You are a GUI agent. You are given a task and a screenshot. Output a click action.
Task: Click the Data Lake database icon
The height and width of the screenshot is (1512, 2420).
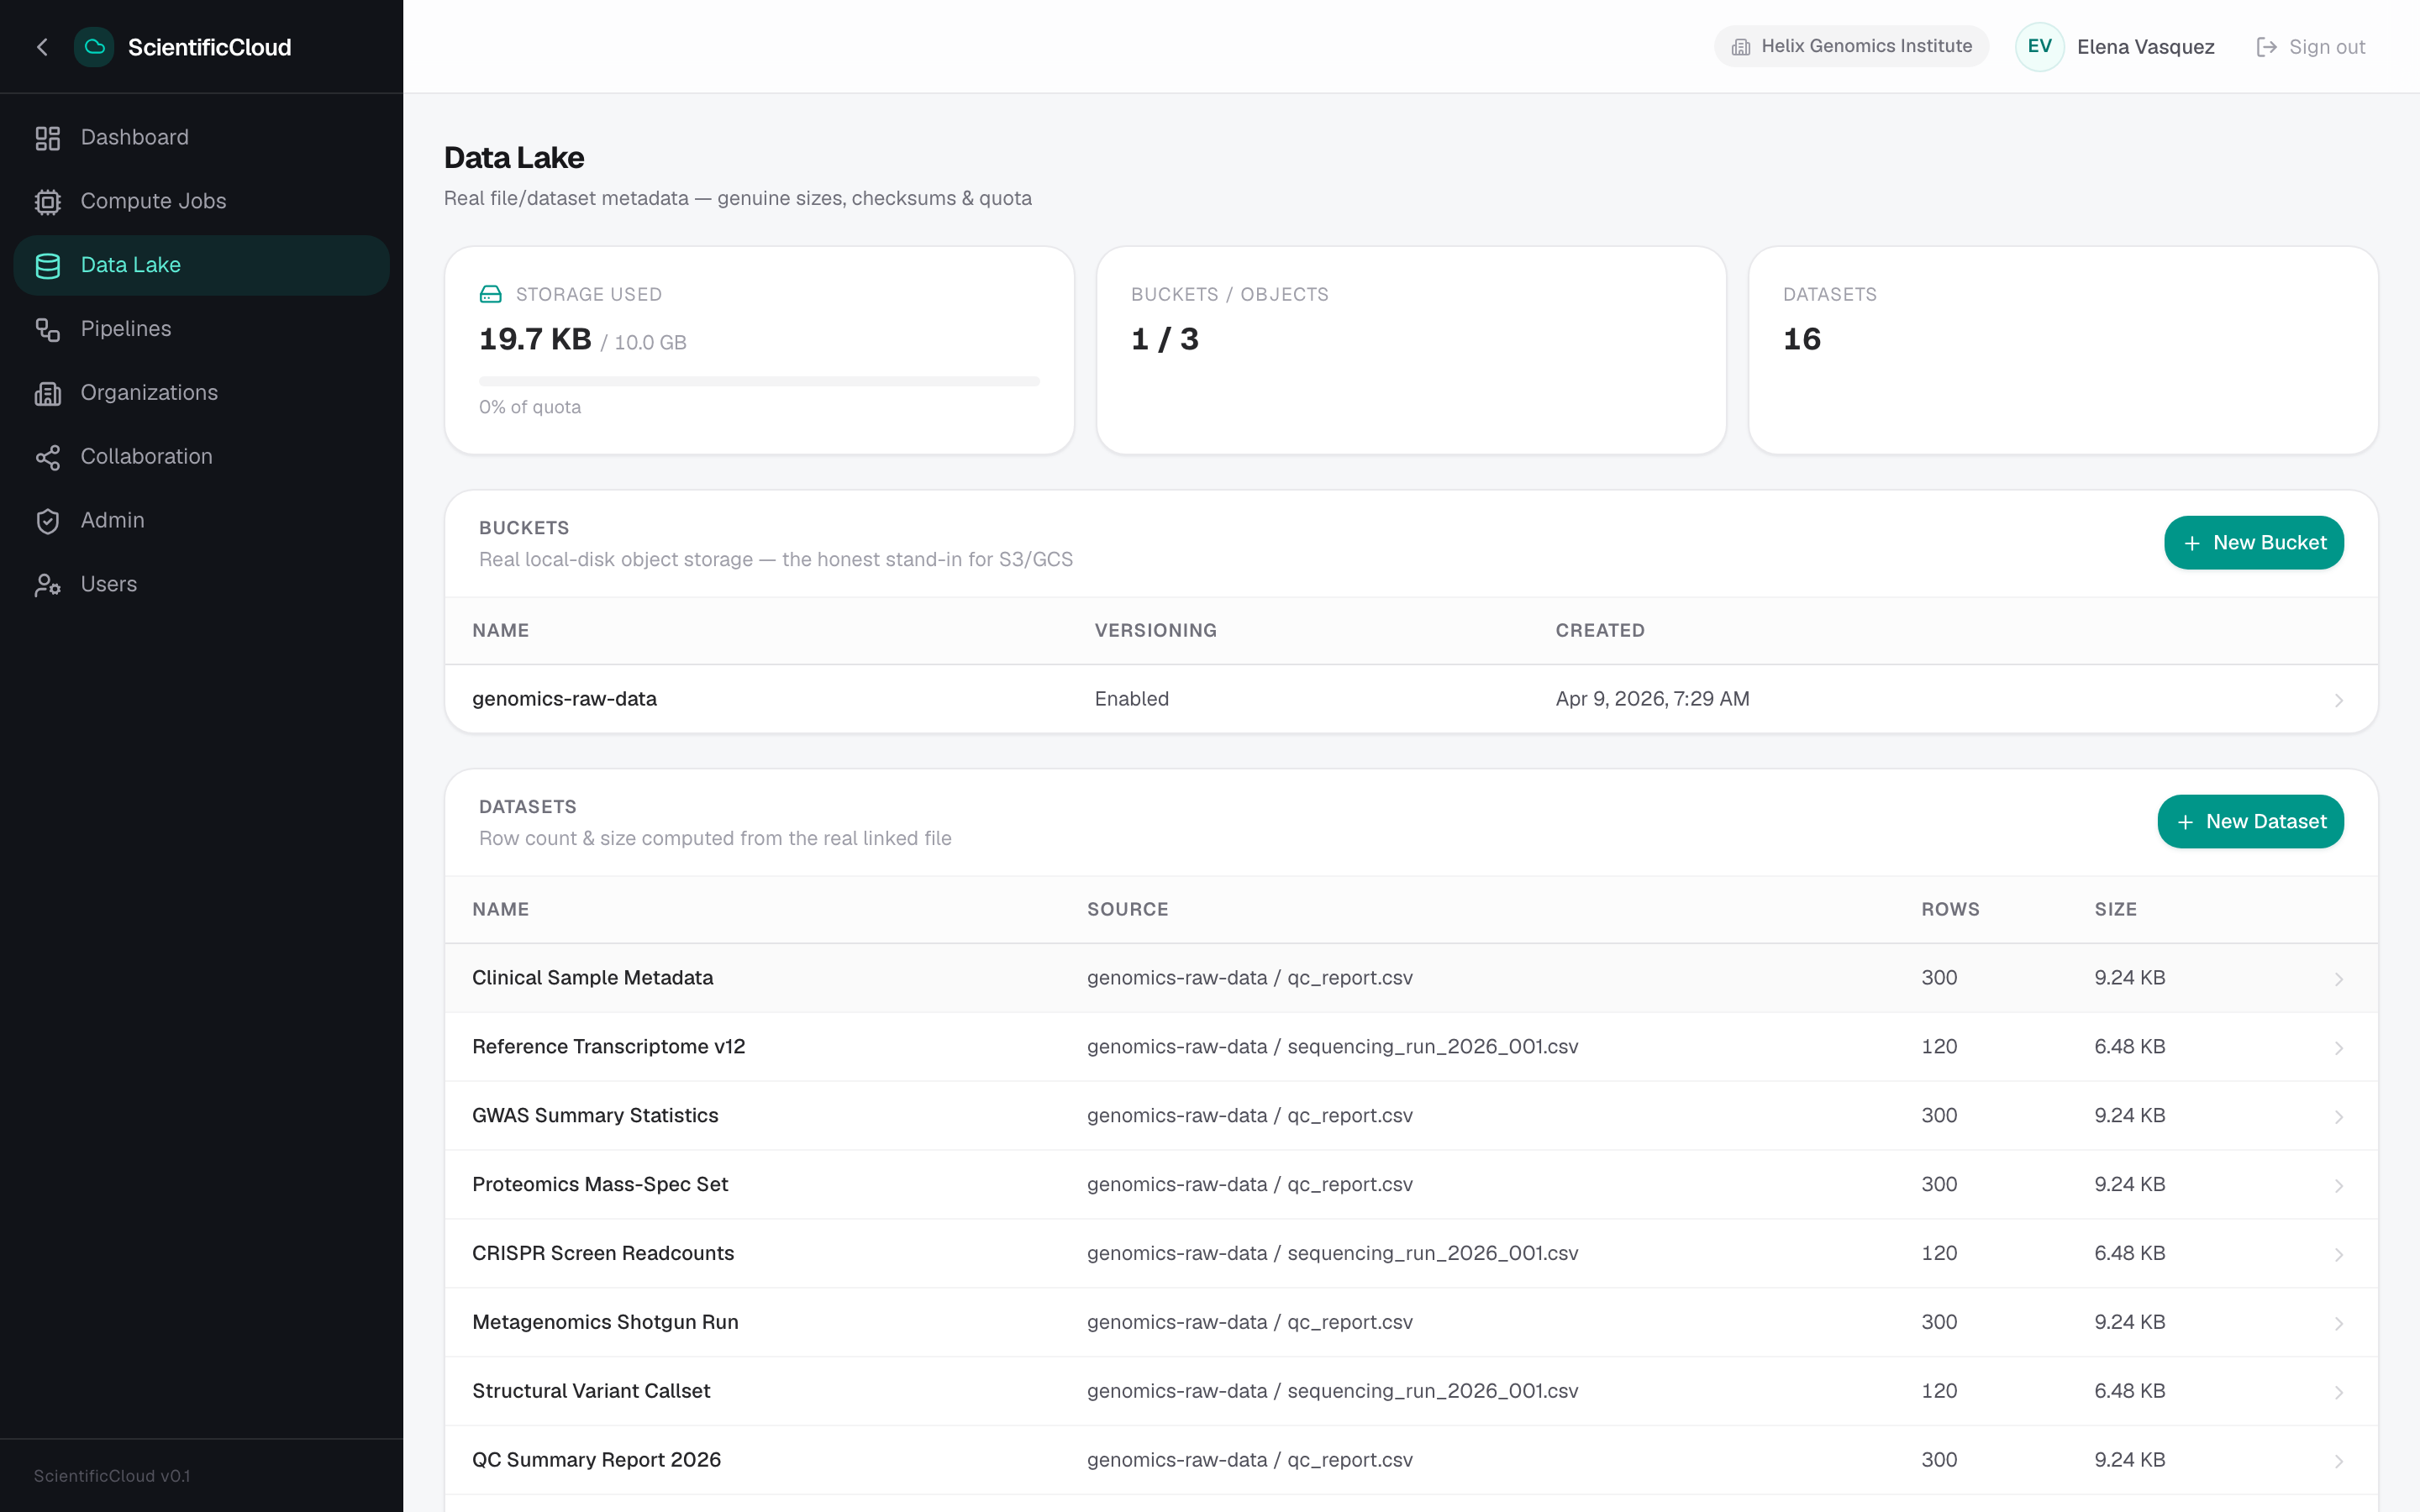[48, 266]
